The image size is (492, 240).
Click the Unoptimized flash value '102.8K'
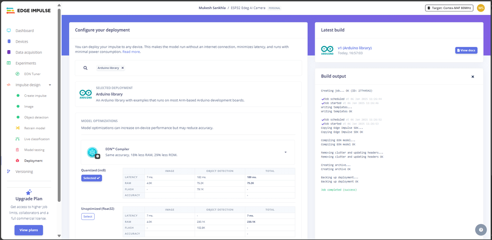201,228
